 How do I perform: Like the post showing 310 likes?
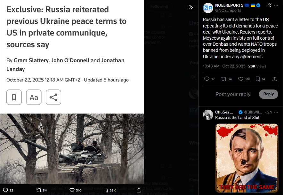coord(241,79)
